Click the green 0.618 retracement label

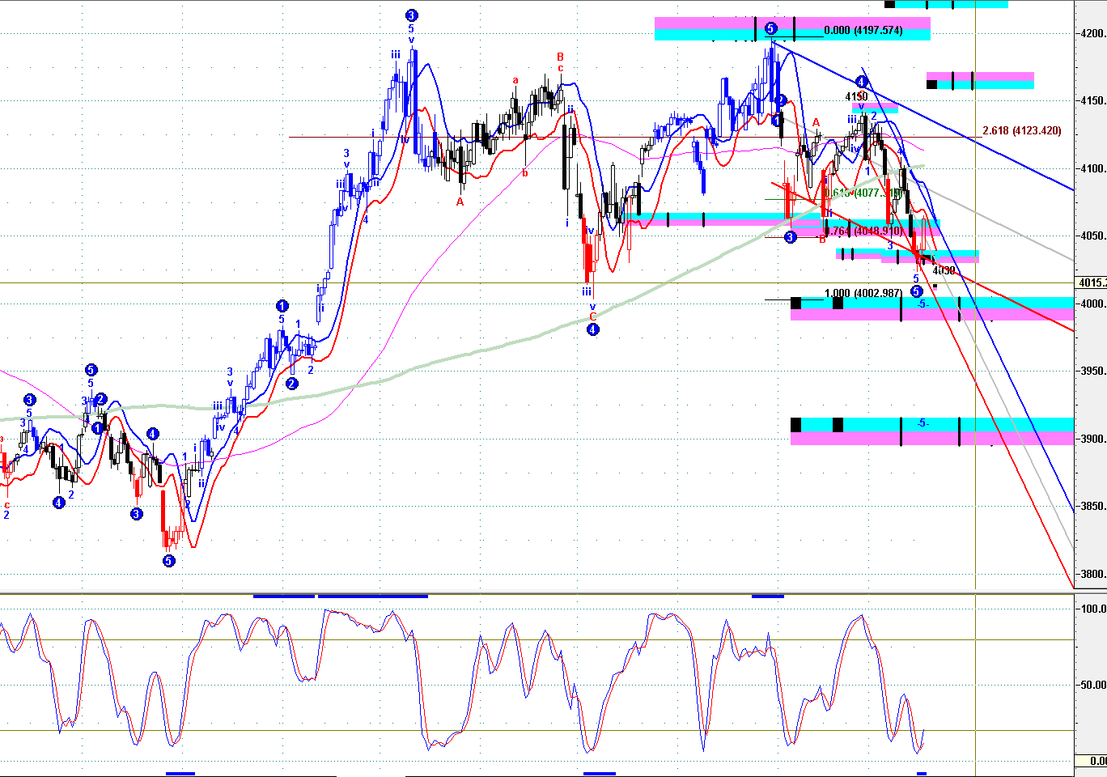tap(863, 193)
